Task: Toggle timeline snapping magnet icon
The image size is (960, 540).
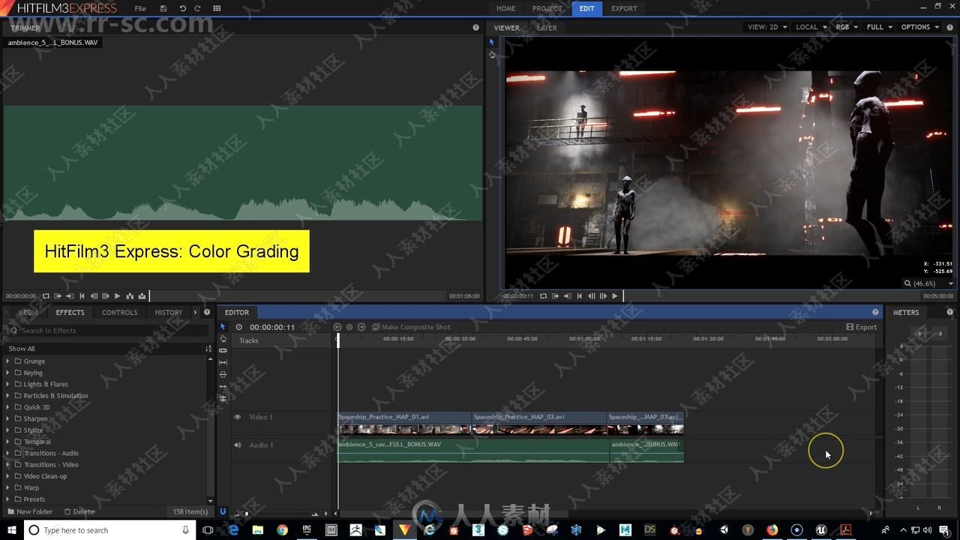Action: (x=223, y=511)
